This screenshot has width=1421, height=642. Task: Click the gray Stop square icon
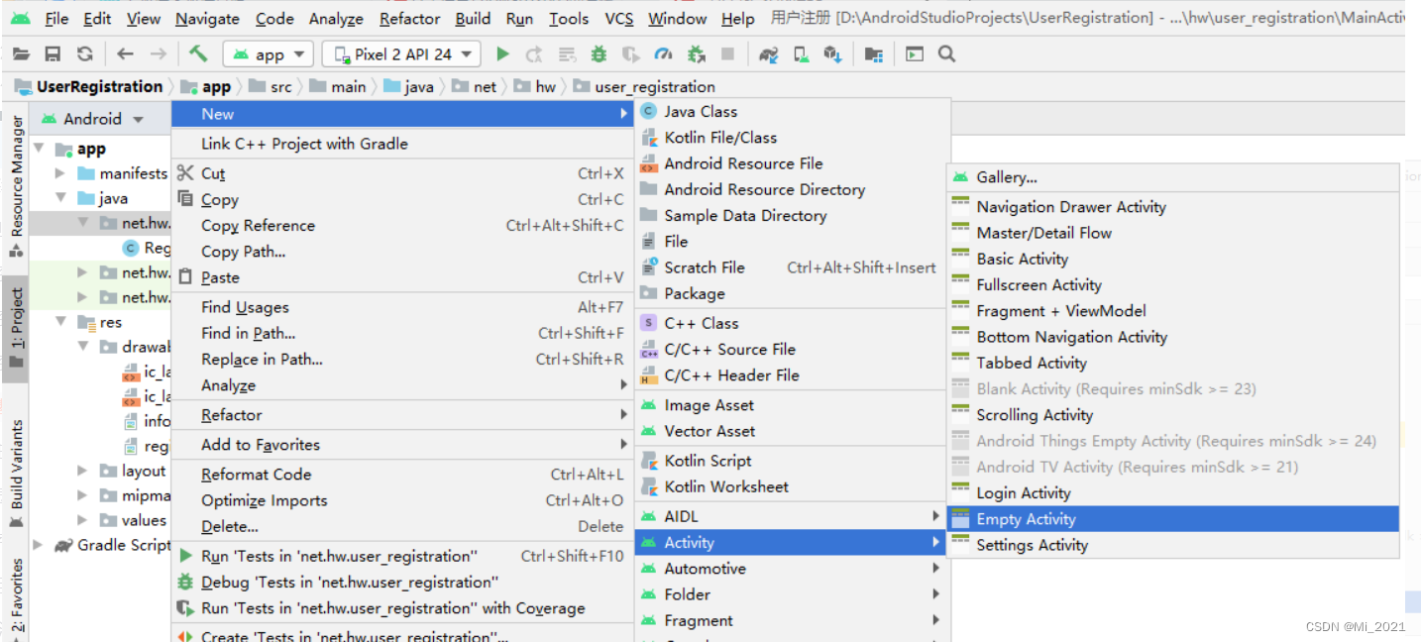point(728,54)
